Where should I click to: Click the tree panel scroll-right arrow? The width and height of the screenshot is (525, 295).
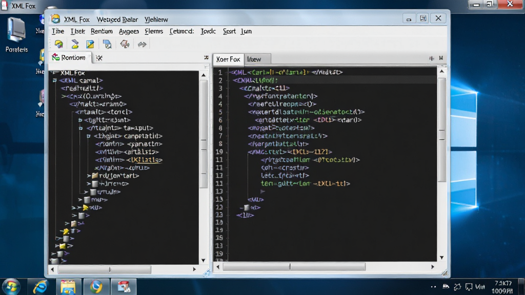[194, 269]
